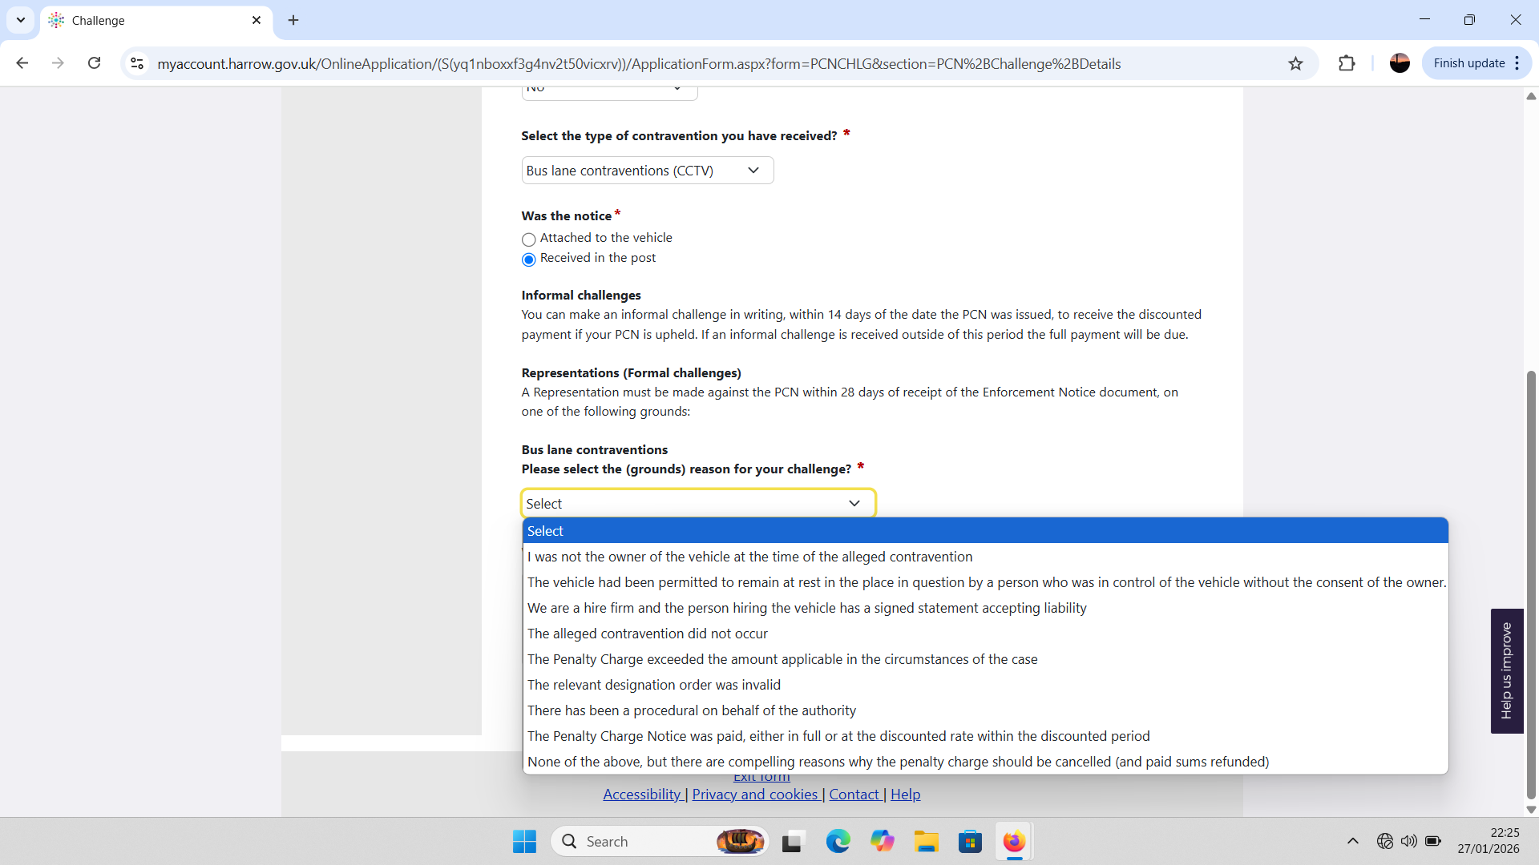Open the contravention type dropdown
Image resolution: width=1539 pixels, height=865 pixels.
tap(647, 171)
